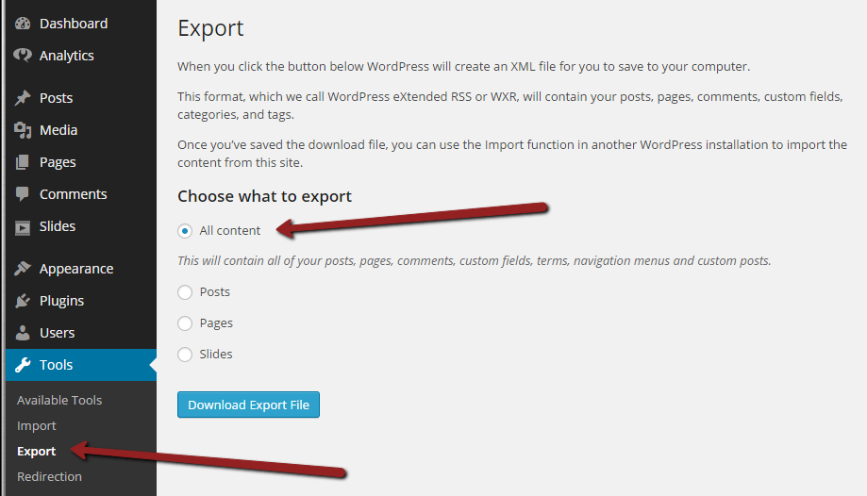The width and height of the screenshot is (867, 496).
Task: Click the Tools menu label
Action: (x=56, y=365)
